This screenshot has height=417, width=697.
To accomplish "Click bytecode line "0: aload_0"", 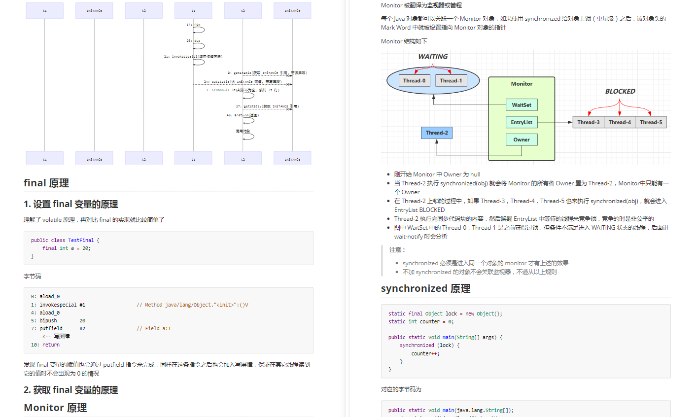I will click(x=45, y=296).
